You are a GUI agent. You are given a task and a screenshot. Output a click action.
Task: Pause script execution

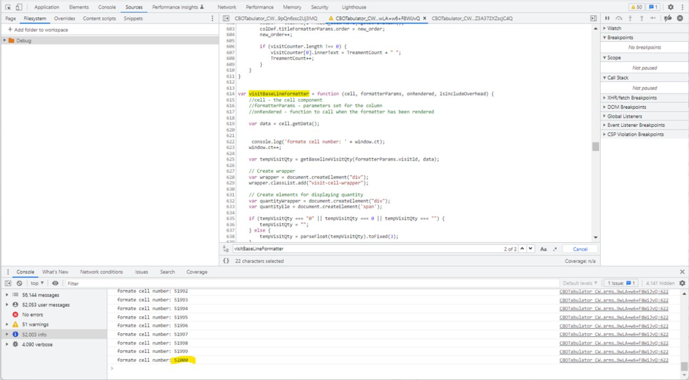607,17
